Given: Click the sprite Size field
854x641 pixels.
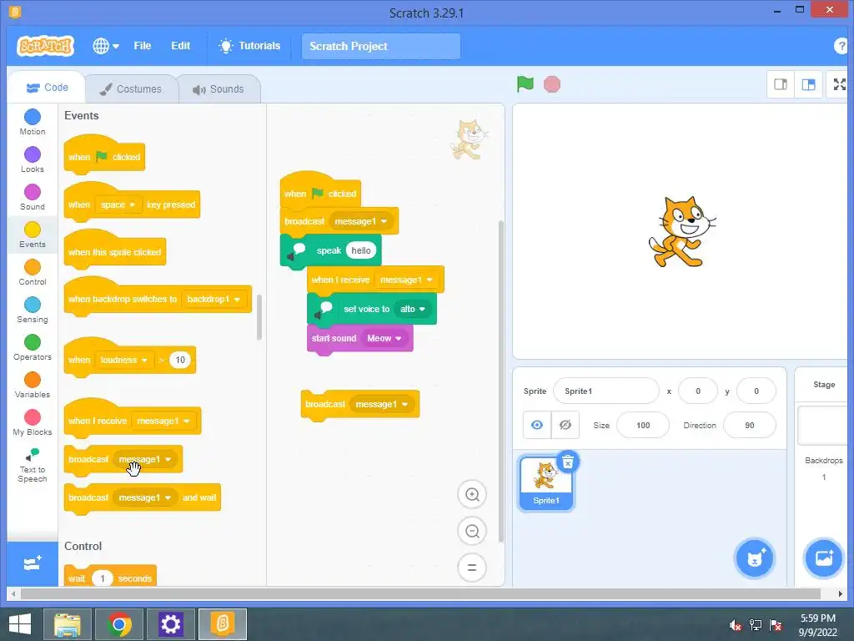Looking at the screenshot, I should (x=643, y=425).
